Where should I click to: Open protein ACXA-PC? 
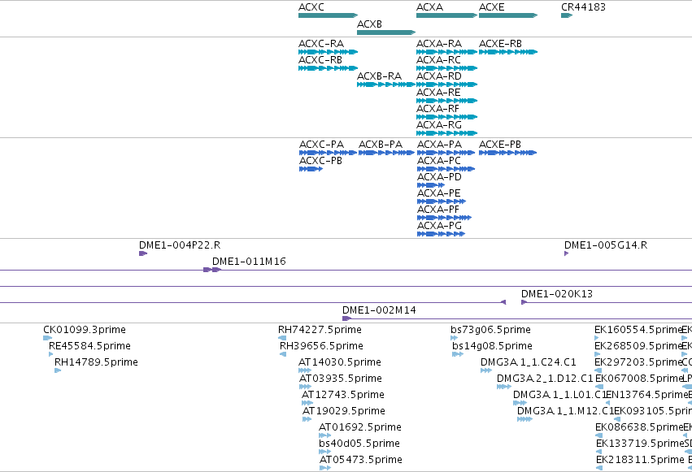[446, 169]
